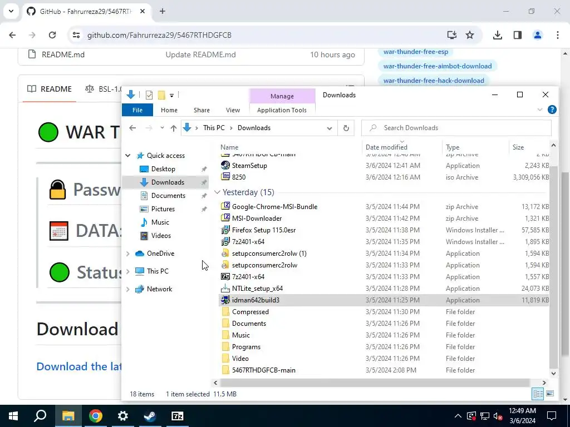Expand the Network tree node
Image resolution: width=570 pixels, height=427 pixels.
point(128,289)
